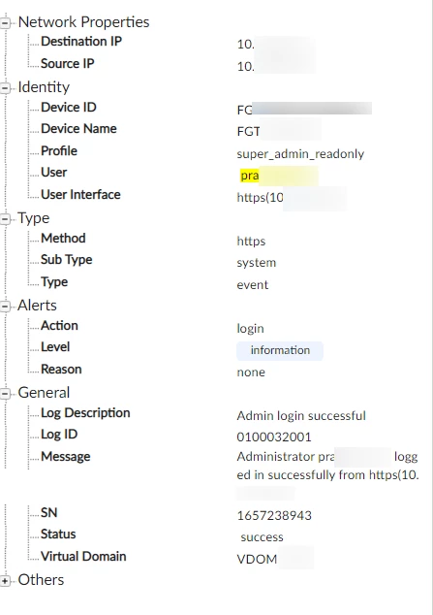This screenshot has width=433, height=615.
Task: Click the Virtual Domain label
Action: [x=83, y=556]
